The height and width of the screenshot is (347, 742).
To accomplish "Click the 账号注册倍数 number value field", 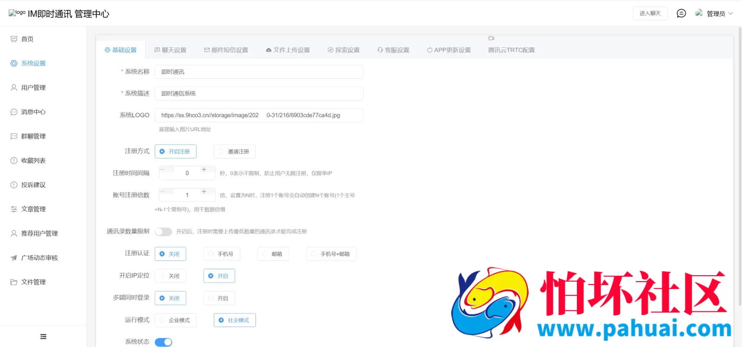I will [187, 195].
